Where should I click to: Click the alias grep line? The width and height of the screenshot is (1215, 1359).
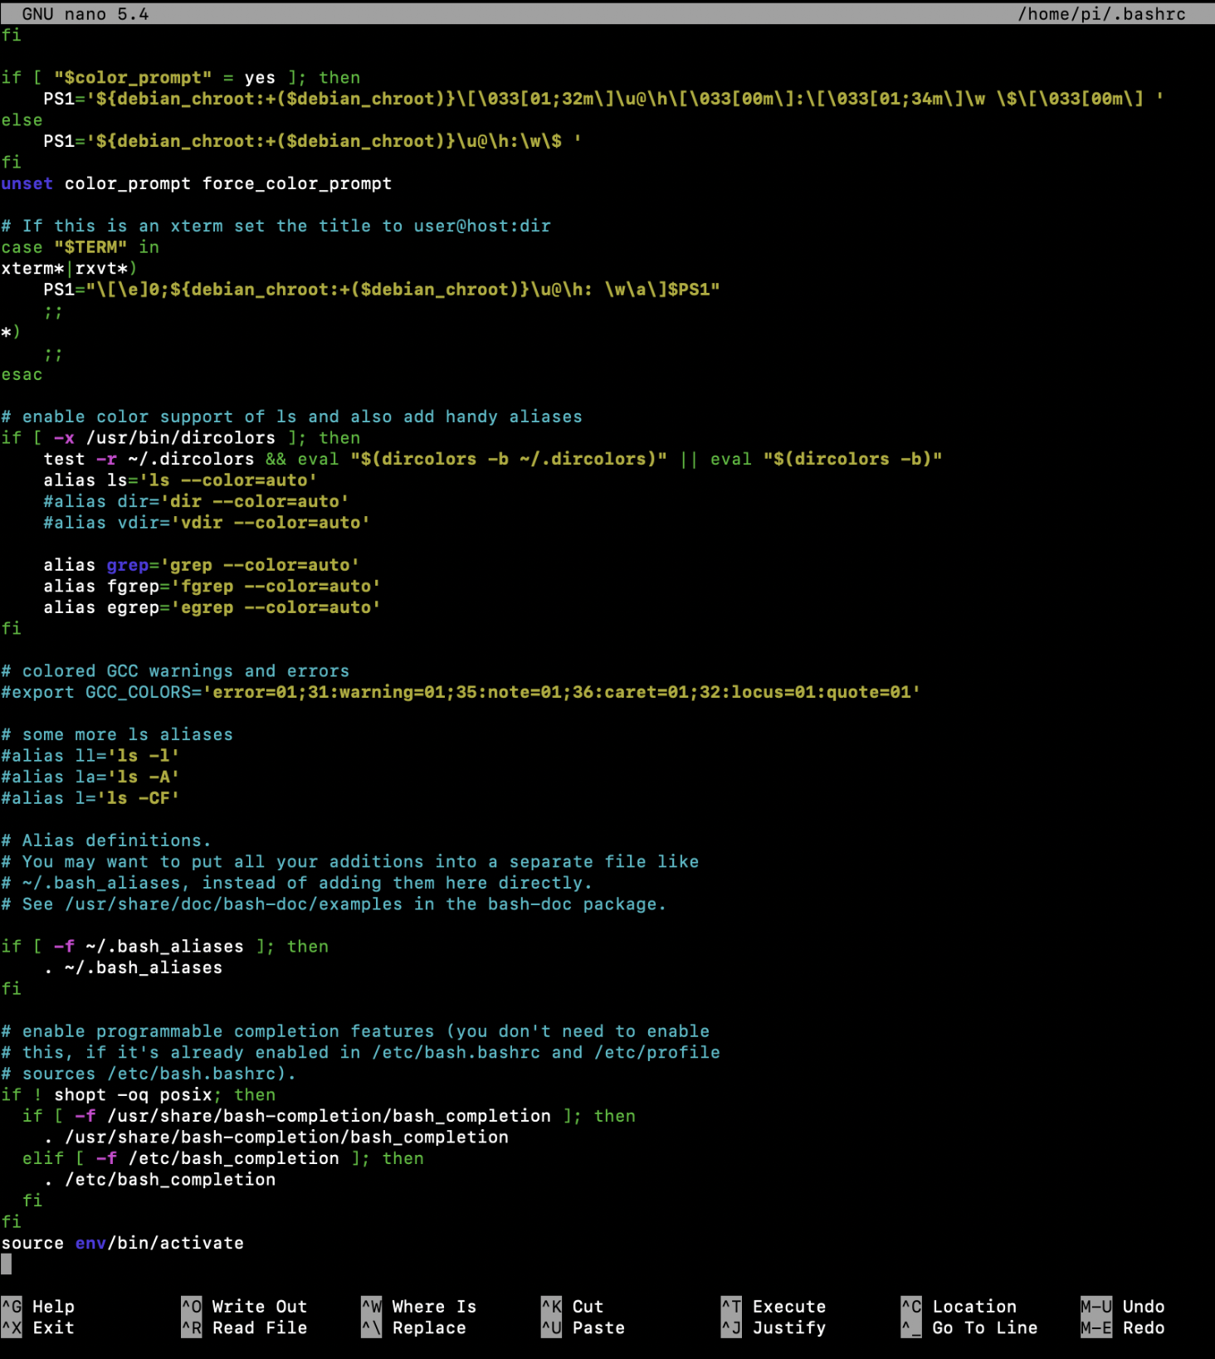tap(202, 564)
